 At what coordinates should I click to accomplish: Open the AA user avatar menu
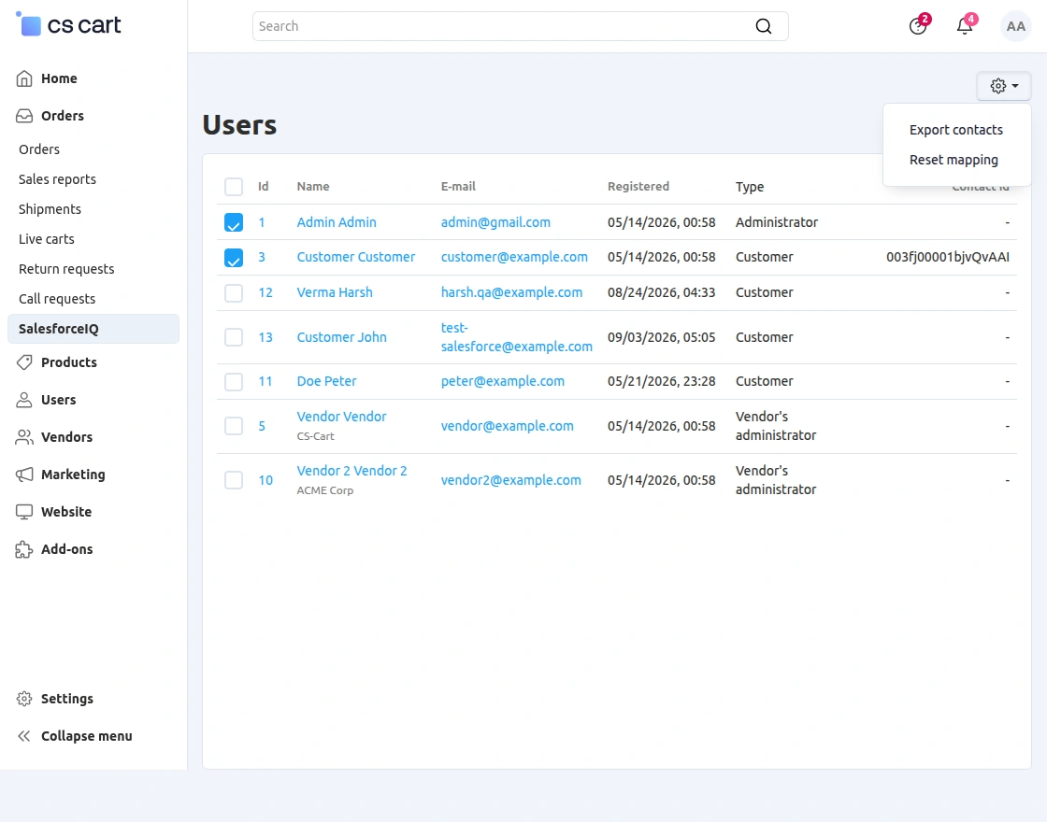pos(1015,26)
